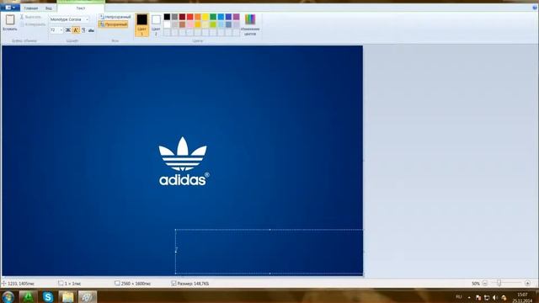Image resolution: width=539 pixels, height=303 pixels.
Task: Show hidden tray icons arrow
Action: pyautogui.click(x=469, y=297)
